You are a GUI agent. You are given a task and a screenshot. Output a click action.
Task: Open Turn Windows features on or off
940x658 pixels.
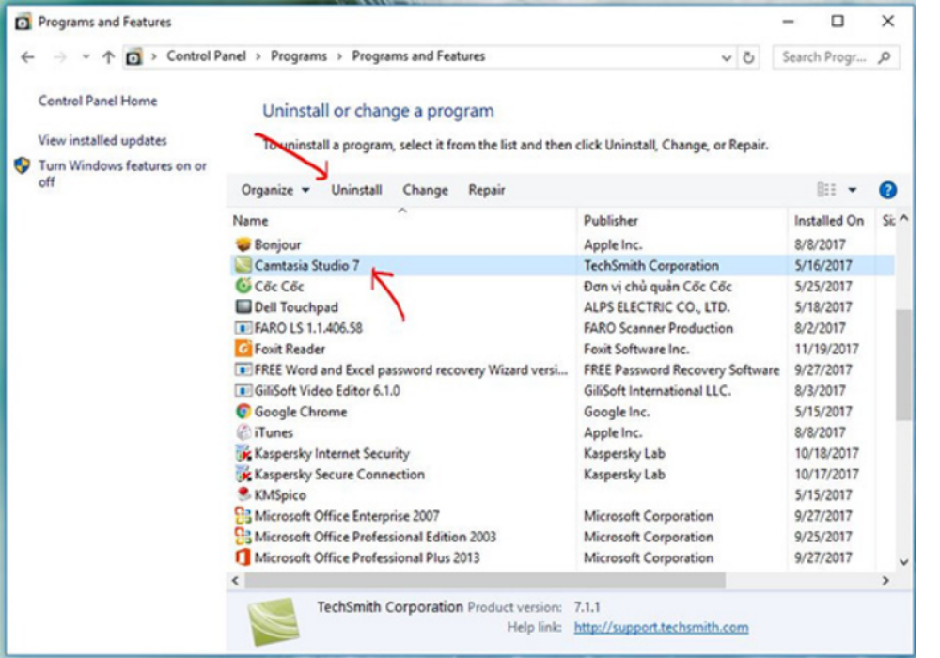click(x=122, y=173)
